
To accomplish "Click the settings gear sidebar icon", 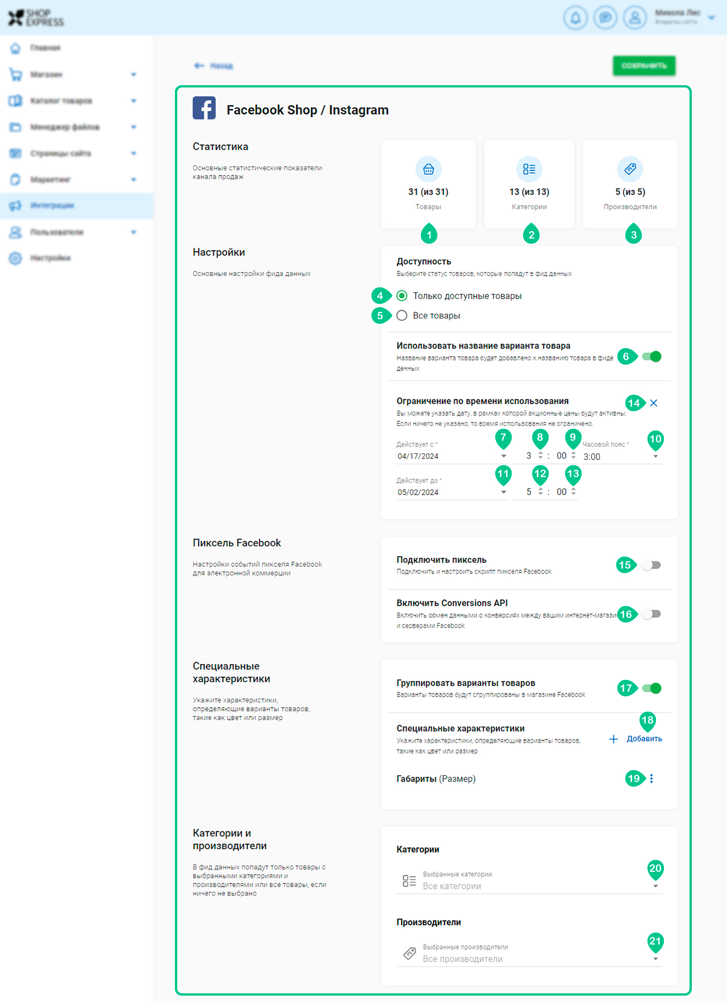I will (x=16, y=258).
